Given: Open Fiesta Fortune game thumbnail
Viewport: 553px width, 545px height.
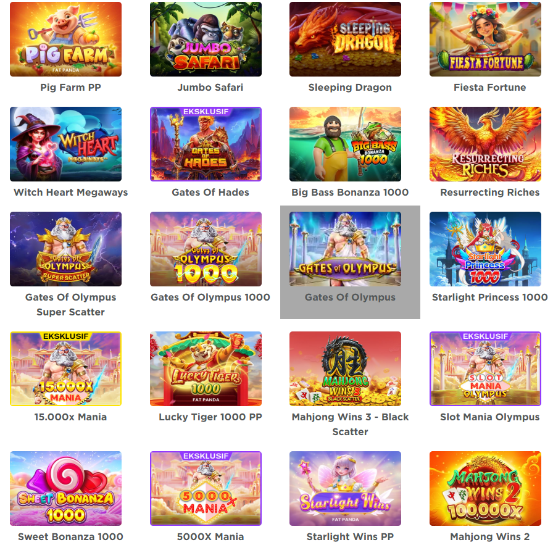Looking at the screenshot, I should (x=485, y=39).
